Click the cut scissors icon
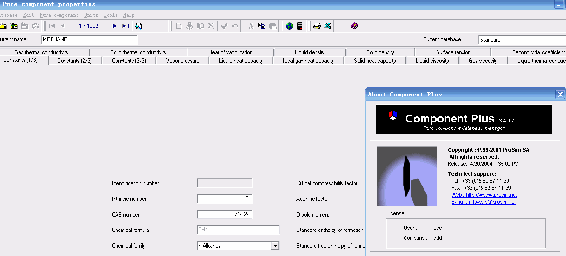Screen dimensions: 566x256 click(251, 26)
